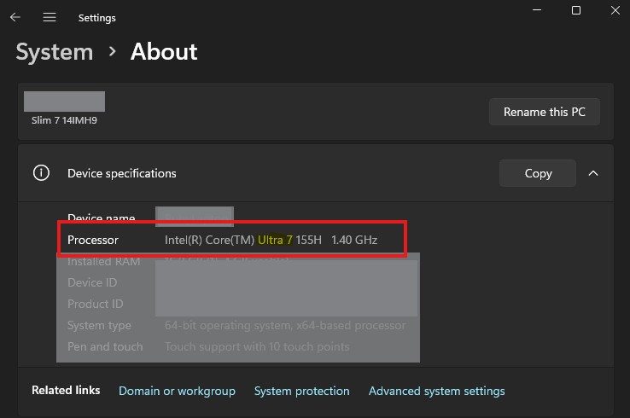This screenshot has width=630, height=418.
Task: Click the Device specifications info icon
Action: (41, 173)
